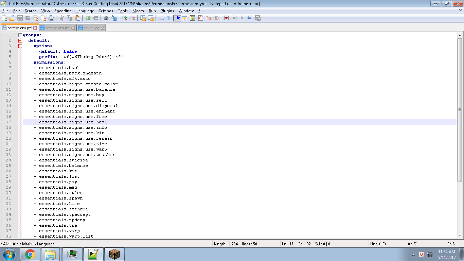The width and height of the screenshot is (464, 261).
Task: Click the Find and Replace icon
Action: point(114,18)
